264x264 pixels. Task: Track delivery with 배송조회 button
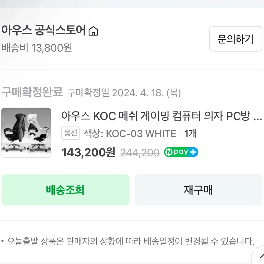(65, 190)
